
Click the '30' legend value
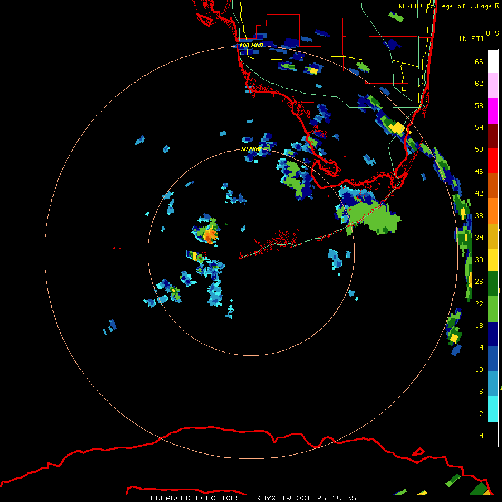pos(479,259)
